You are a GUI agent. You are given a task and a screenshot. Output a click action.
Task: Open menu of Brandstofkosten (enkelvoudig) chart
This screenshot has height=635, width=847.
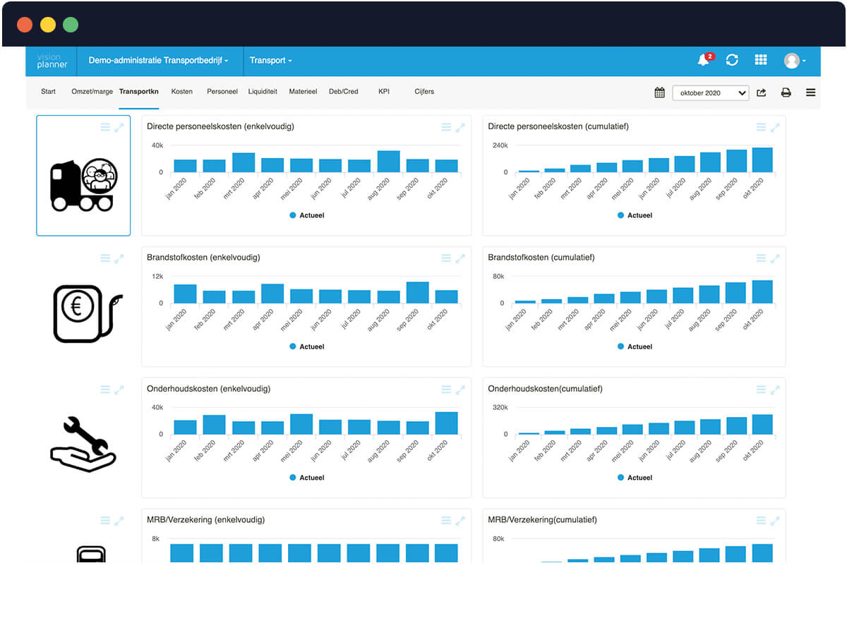(446, 258)
